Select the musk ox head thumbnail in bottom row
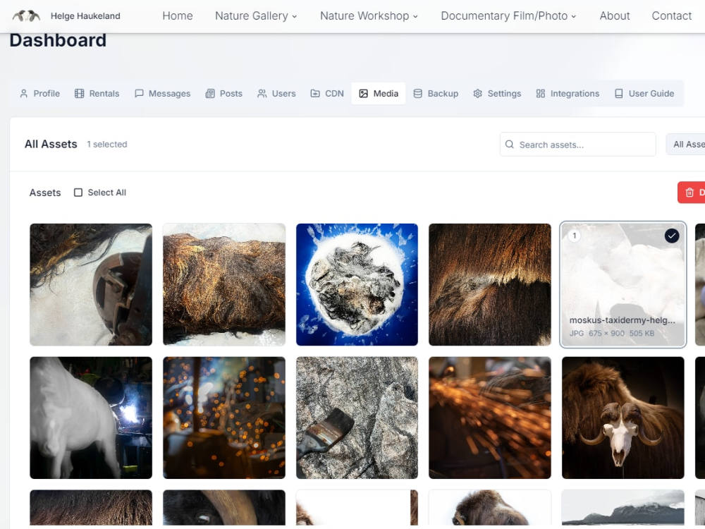Image resolution: width=705 pixels, height=529 pixels. (490, 508)
